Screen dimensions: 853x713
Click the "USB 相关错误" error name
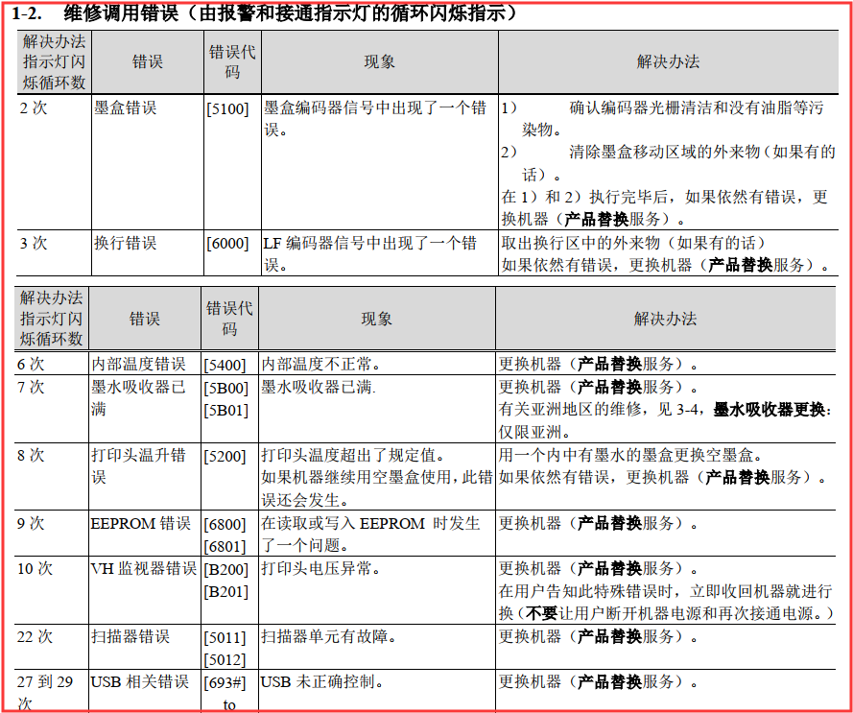click(139, 682)
